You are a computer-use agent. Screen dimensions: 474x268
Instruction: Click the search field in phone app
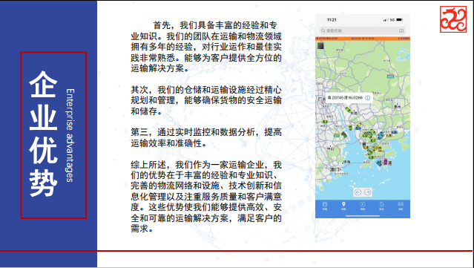(x=363, y=30)
